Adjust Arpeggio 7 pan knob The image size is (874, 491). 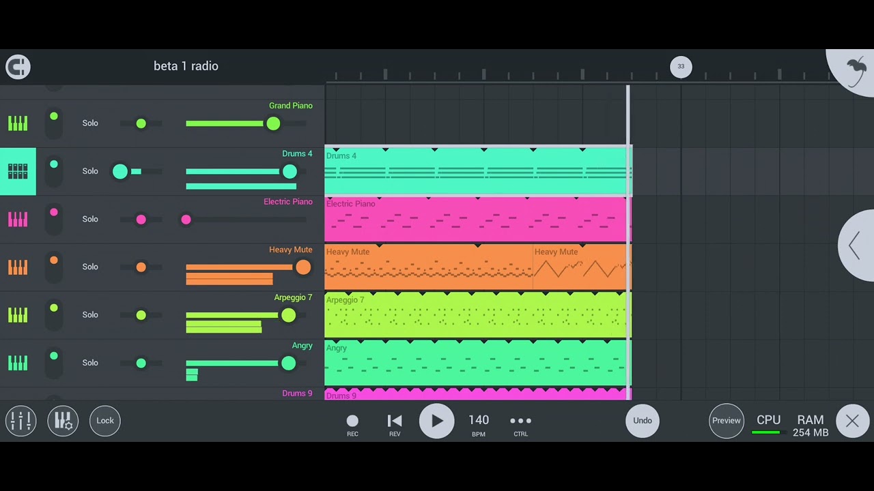click(141, 315)
